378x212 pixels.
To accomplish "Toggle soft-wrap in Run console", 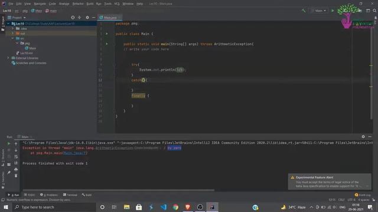I will coord(16,157).
